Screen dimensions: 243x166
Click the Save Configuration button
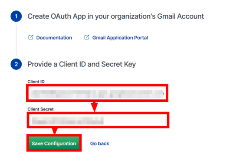click(54, 143)
